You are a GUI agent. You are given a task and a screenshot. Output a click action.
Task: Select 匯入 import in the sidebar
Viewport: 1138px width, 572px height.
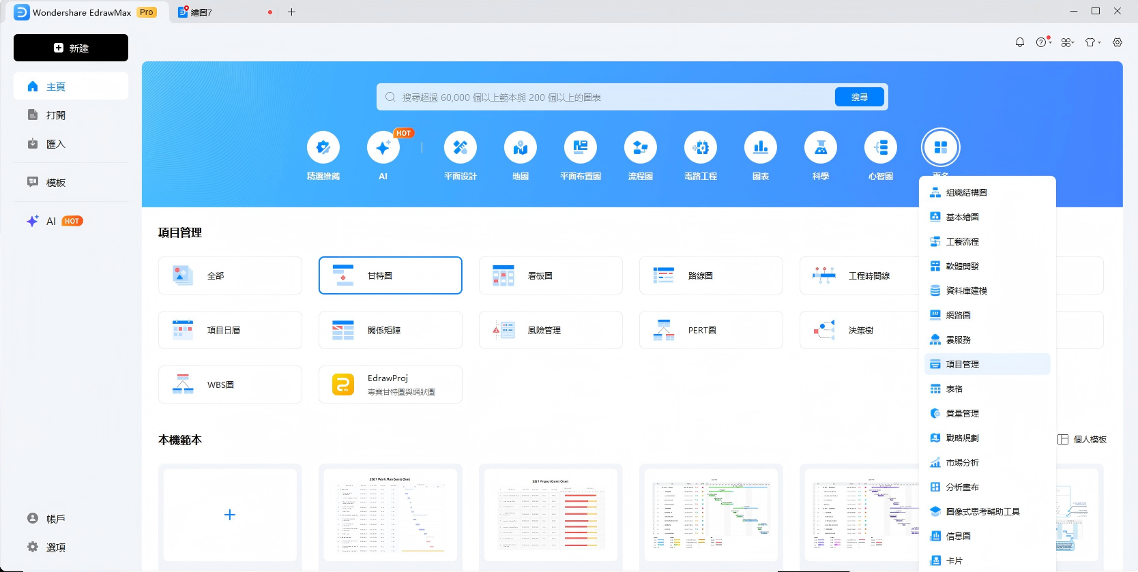pos(71,144)
